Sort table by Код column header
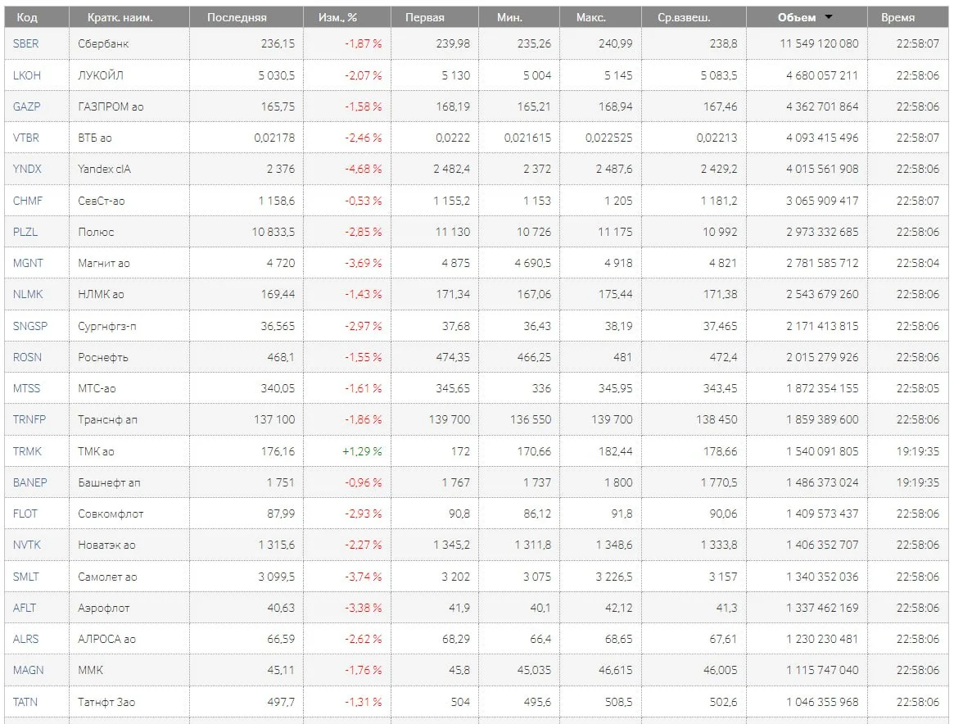The height and width of the screenshot is (724, 954). 27,17
